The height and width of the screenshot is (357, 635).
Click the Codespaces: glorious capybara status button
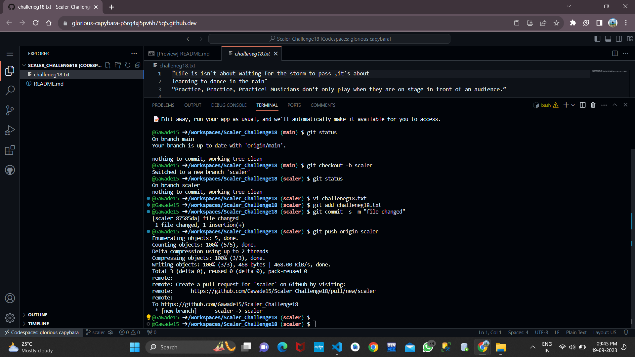pos(42,332)
